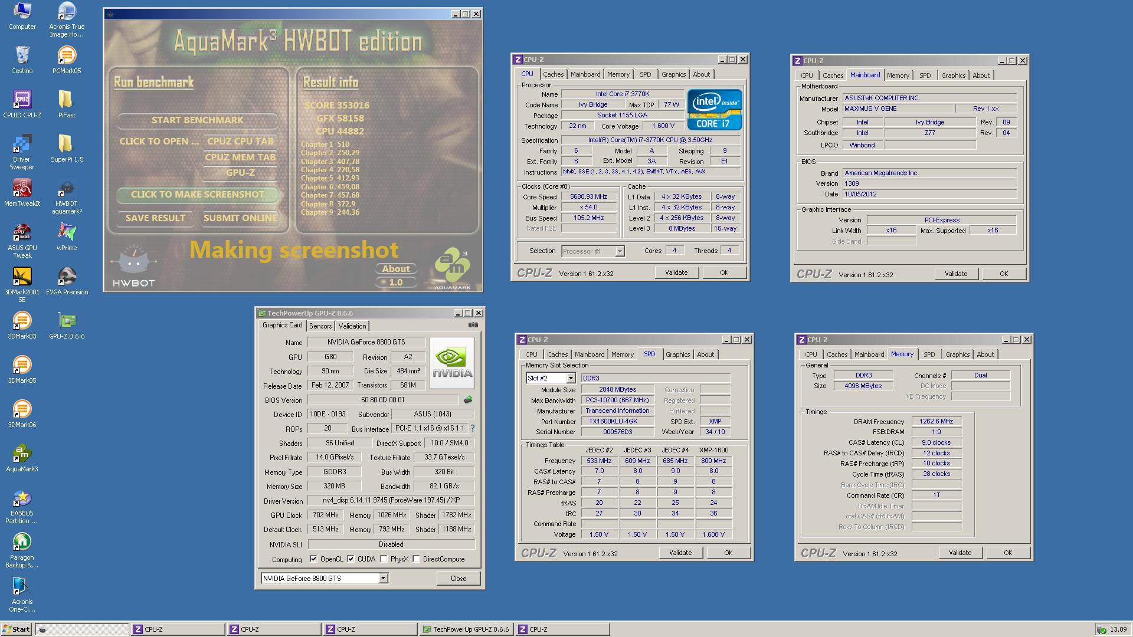Launch CPUID CPU-Z desktop shortcut
Image resolution: width=1133 pixels, height=637 pixels.
(x=22, y=104)
